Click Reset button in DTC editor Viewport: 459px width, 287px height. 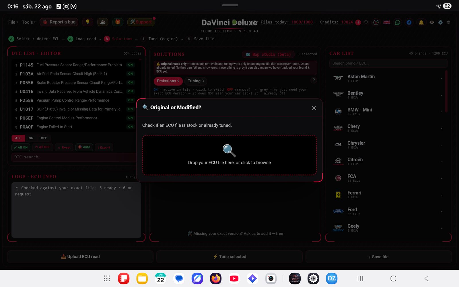click(x=64, y=147)
